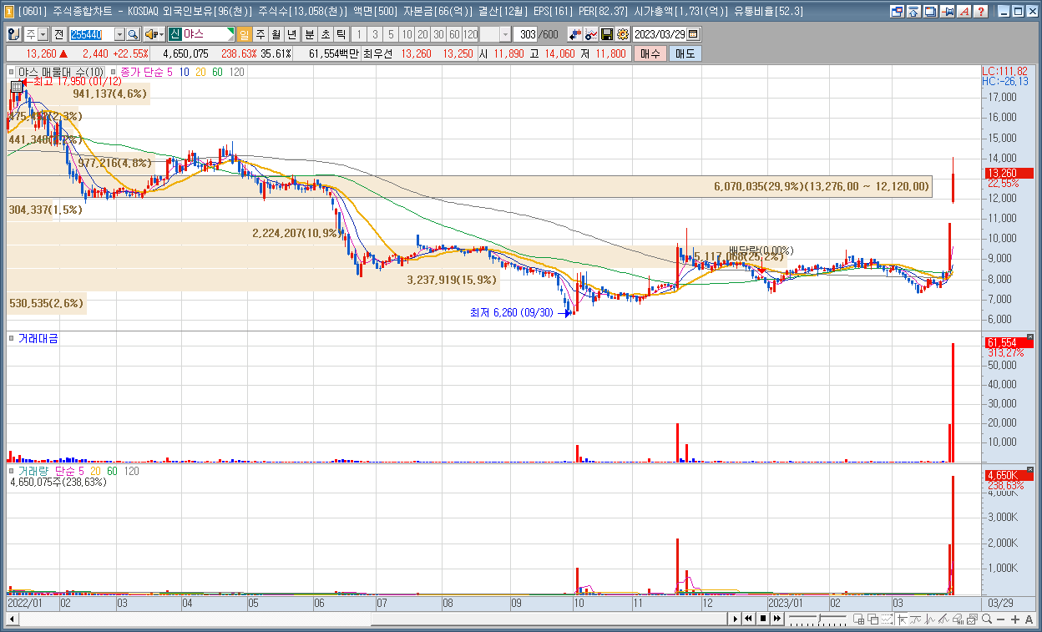Open the speaker icon dropdown arrow
This screenshot has width=1042, height=632.
pyautogui.click(x=161, y=34)
